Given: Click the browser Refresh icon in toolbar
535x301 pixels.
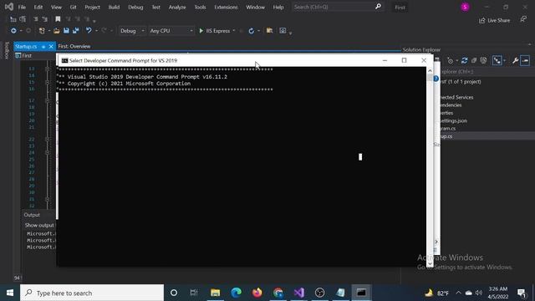Looking at the screenshot, I should (x=251, y=31).
